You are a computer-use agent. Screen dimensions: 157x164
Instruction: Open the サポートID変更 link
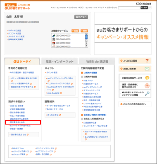pyautogui.click(x=14, y=31)
